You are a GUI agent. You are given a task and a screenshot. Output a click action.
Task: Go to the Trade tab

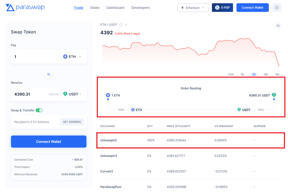(78, 8)
